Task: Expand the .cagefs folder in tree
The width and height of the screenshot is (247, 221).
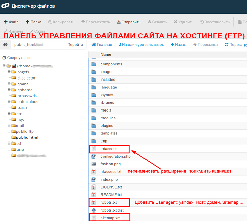Action: [9, 72]
